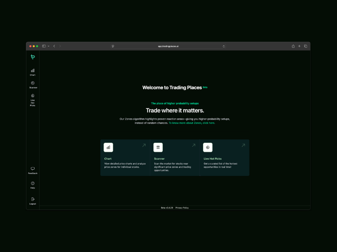This screenshot has width=337, height=252.
Task: Open Chart from the sidebar
Action: tap(33, 72)
